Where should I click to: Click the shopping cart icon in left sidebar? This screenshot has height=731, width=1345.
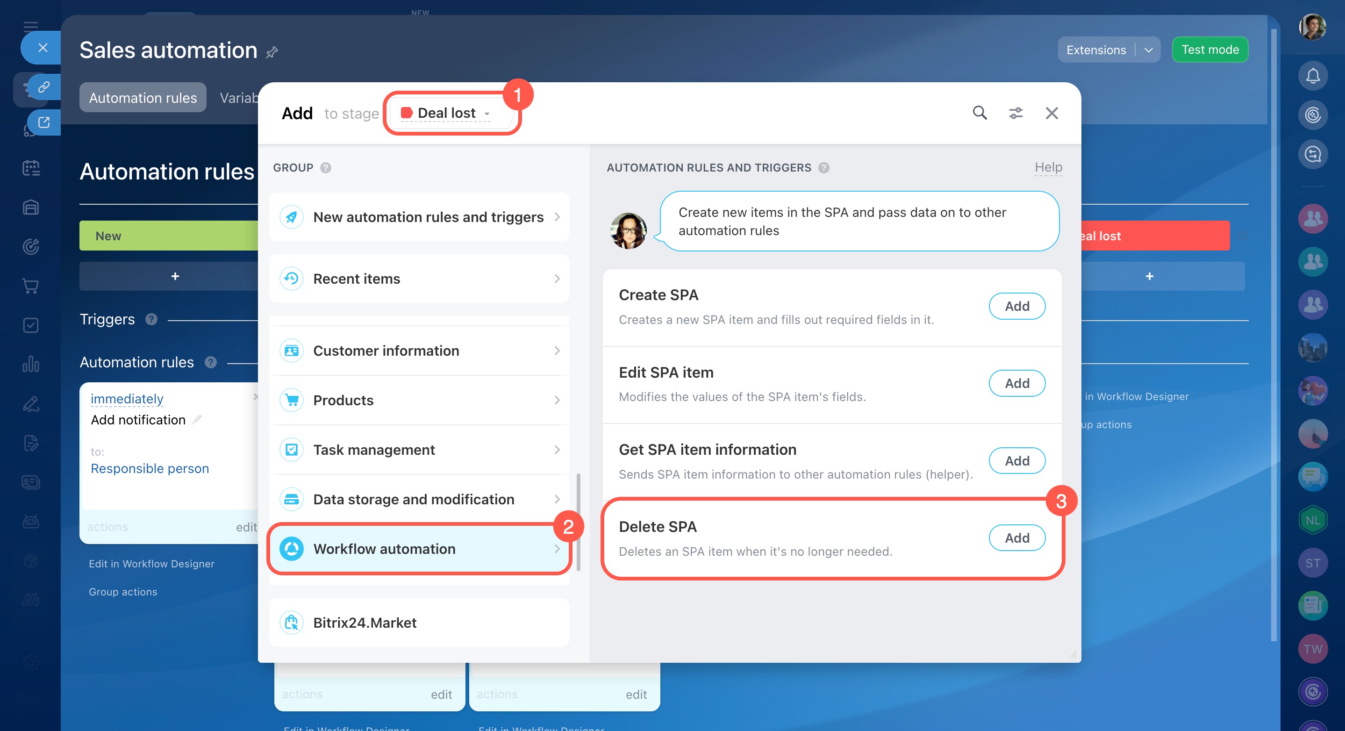pyautogui.click(x=31, y=286)
